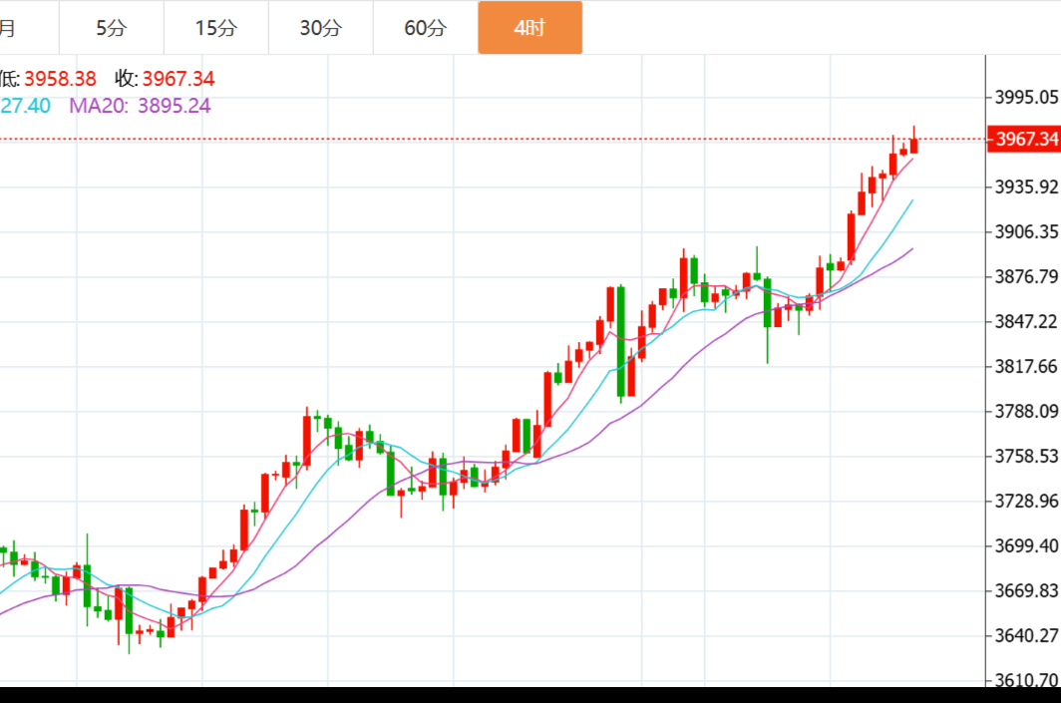
Task: Click the rightmost red candlestick on chart
Action: [x=913, y=146]
